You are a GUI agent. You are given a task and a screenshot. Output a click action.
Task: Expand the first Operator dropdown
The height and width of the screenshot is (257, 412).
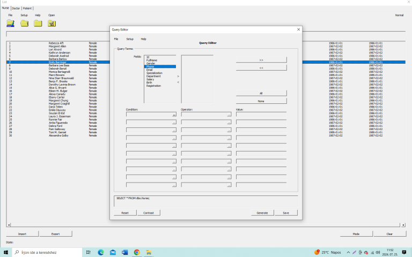(x=229, y=115)
